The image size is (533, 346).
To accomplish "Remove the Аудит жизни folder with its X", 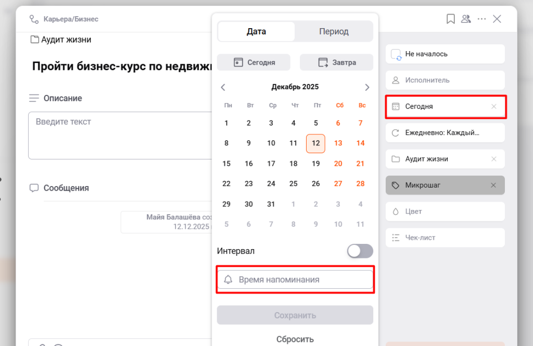I will pyautogui.click(x=494, y=159).
